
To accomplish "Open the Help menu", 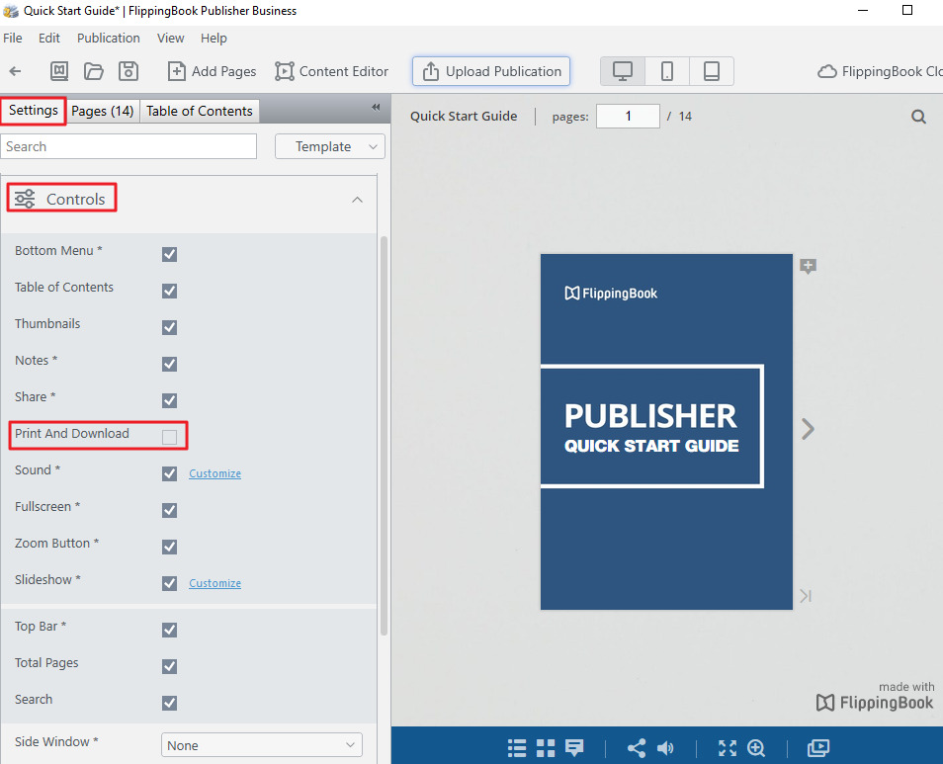I will [x=214, y=38].
